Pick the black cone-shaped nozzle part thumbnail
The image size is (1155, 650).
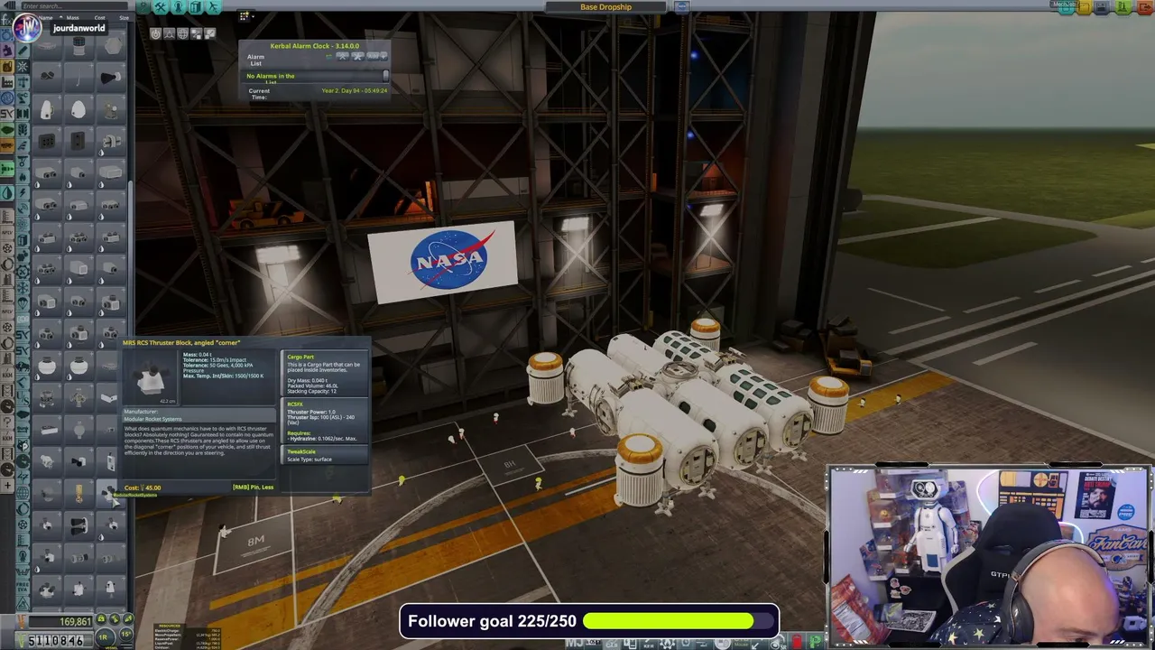click(x=110, y=78)
